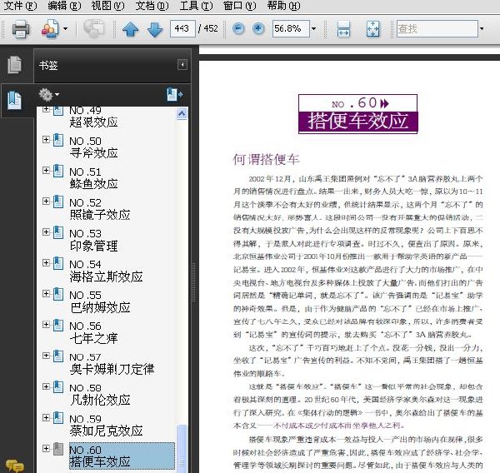Click bookmark icon beside NO.59
This screenshot has width=500, height=473.
(x=58, y=418)
